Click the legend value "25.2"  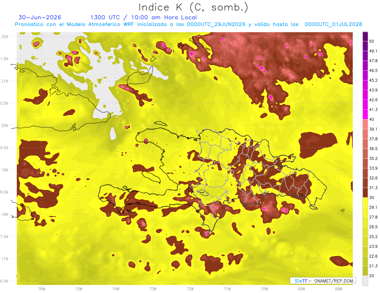coord(373,237)
